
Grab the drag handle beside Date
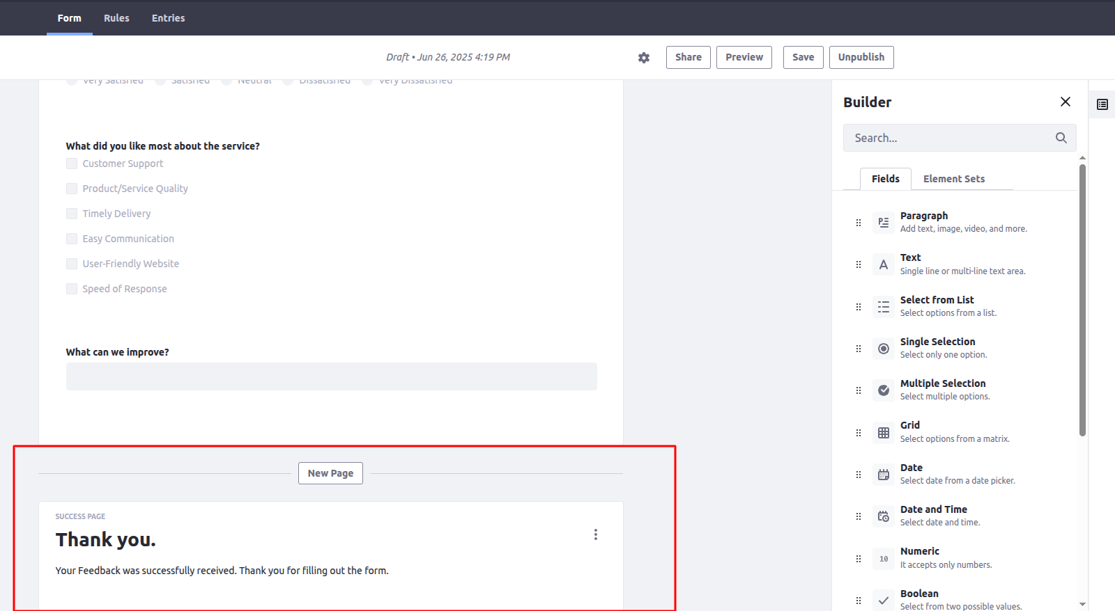pyautogui.click(x=859, y=475)
